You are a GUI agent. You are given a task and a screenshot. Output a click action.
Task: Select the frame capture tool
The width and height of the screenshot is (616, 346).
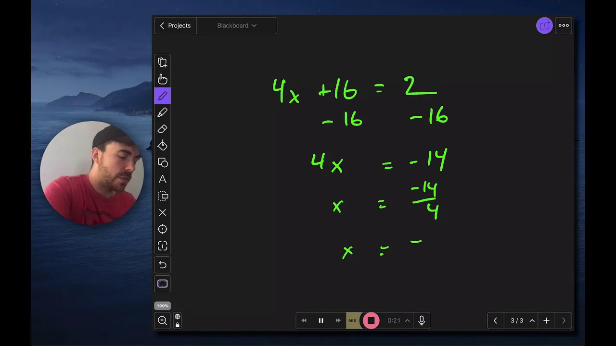[x=162, y=246]
